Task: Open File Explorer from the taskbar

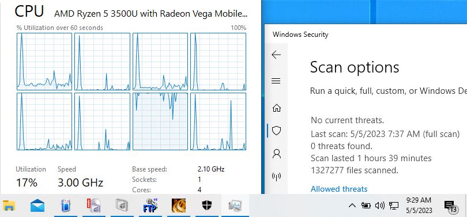Action: click(x=9, y=205)
